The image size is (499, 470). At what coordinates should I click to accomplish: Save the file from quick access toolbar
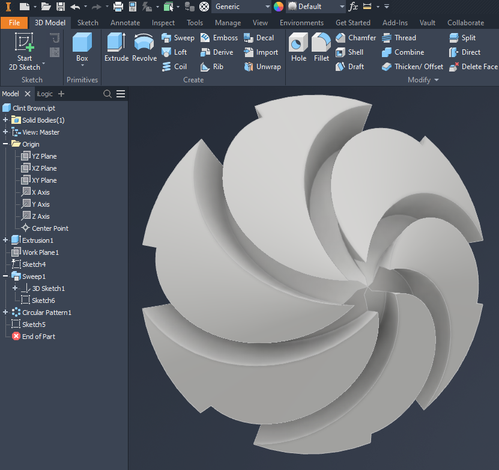click(x=61, y=7)
